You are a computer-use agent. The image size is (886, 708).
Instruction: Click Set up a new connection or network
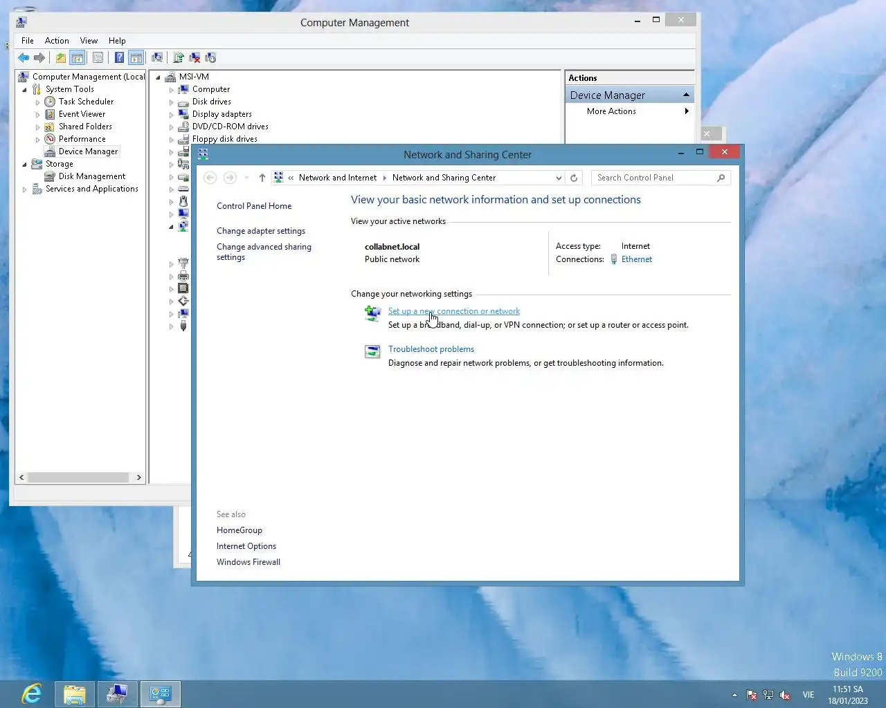[x=454, y=311]
